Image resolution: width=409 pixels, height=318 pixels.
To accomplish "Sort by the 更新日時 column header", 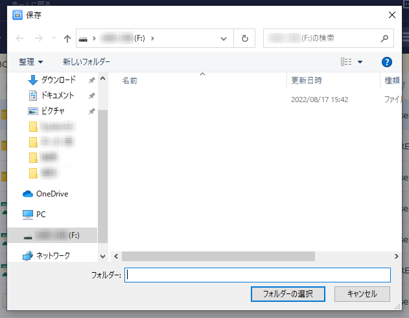I will pyautogui.click(x=307, y=81).
